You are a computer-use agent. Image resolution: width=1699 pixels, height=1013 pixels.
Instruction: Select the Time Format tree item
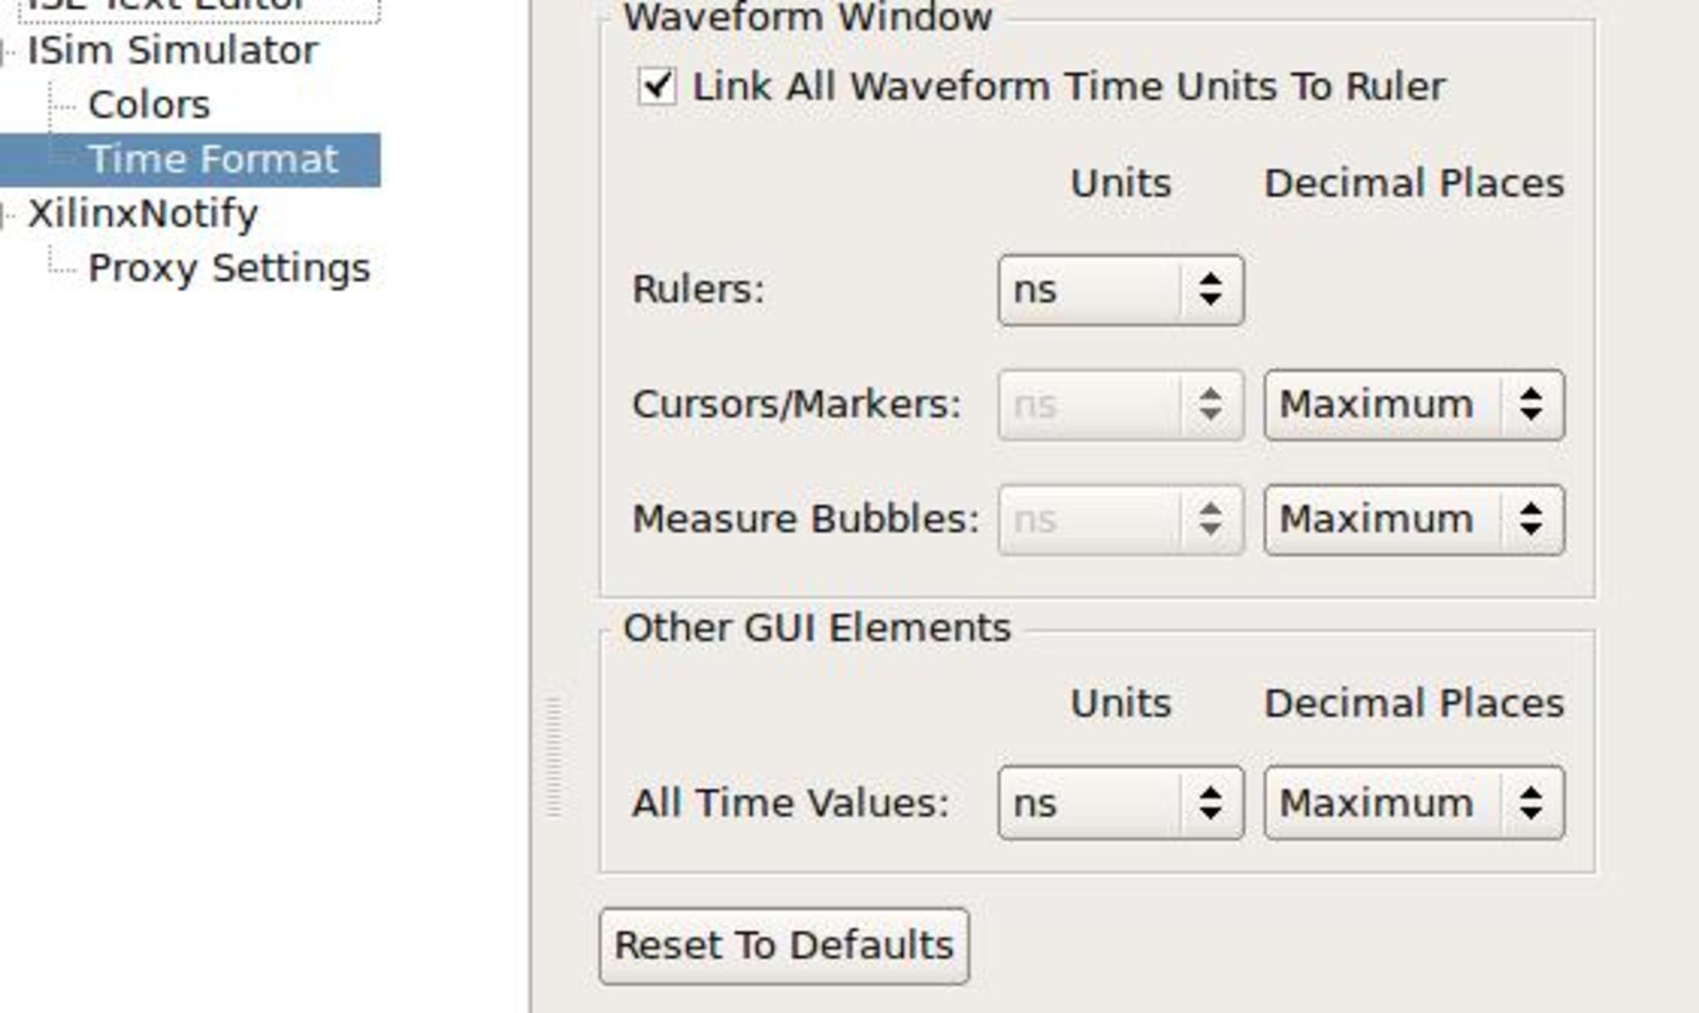click(213, 159)
